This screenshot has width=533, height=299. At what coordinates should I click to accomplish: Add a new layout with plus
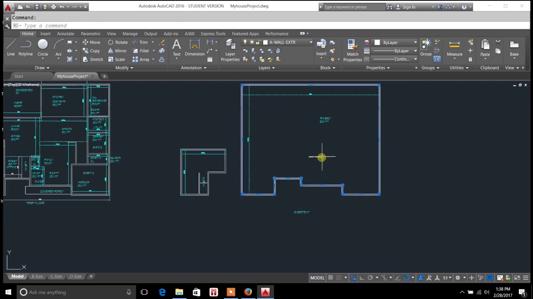(x=91, y=277)
